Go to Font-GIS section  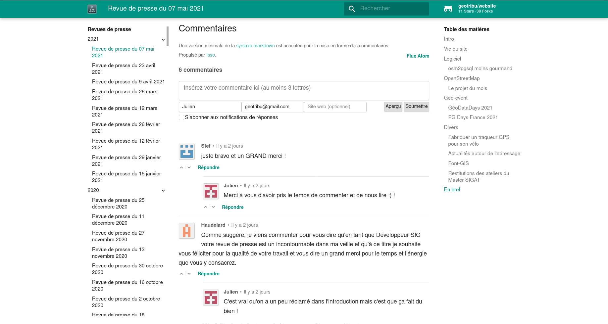click(x=458, y=163)
